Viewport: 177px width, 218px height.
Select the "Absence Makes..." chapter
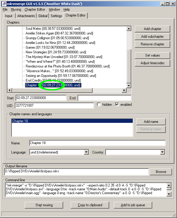point(59,71)
